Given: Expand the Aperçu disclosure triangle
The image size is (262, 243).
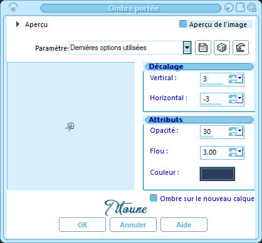Looking at the screenshot, I should (x=18, y=24).
